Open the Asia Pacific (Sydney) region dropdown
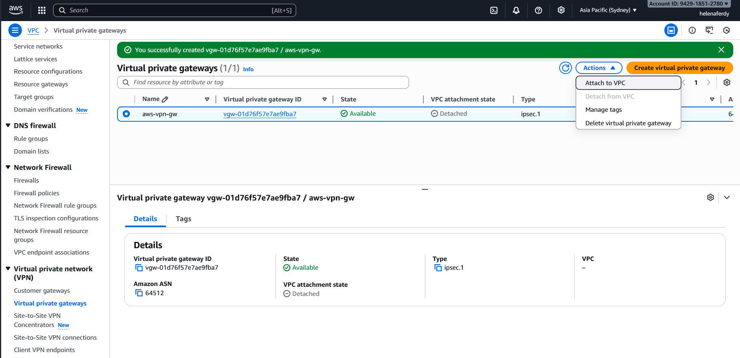Image resolution: width=740 pixels, height=358 pixels. [608, 10]
